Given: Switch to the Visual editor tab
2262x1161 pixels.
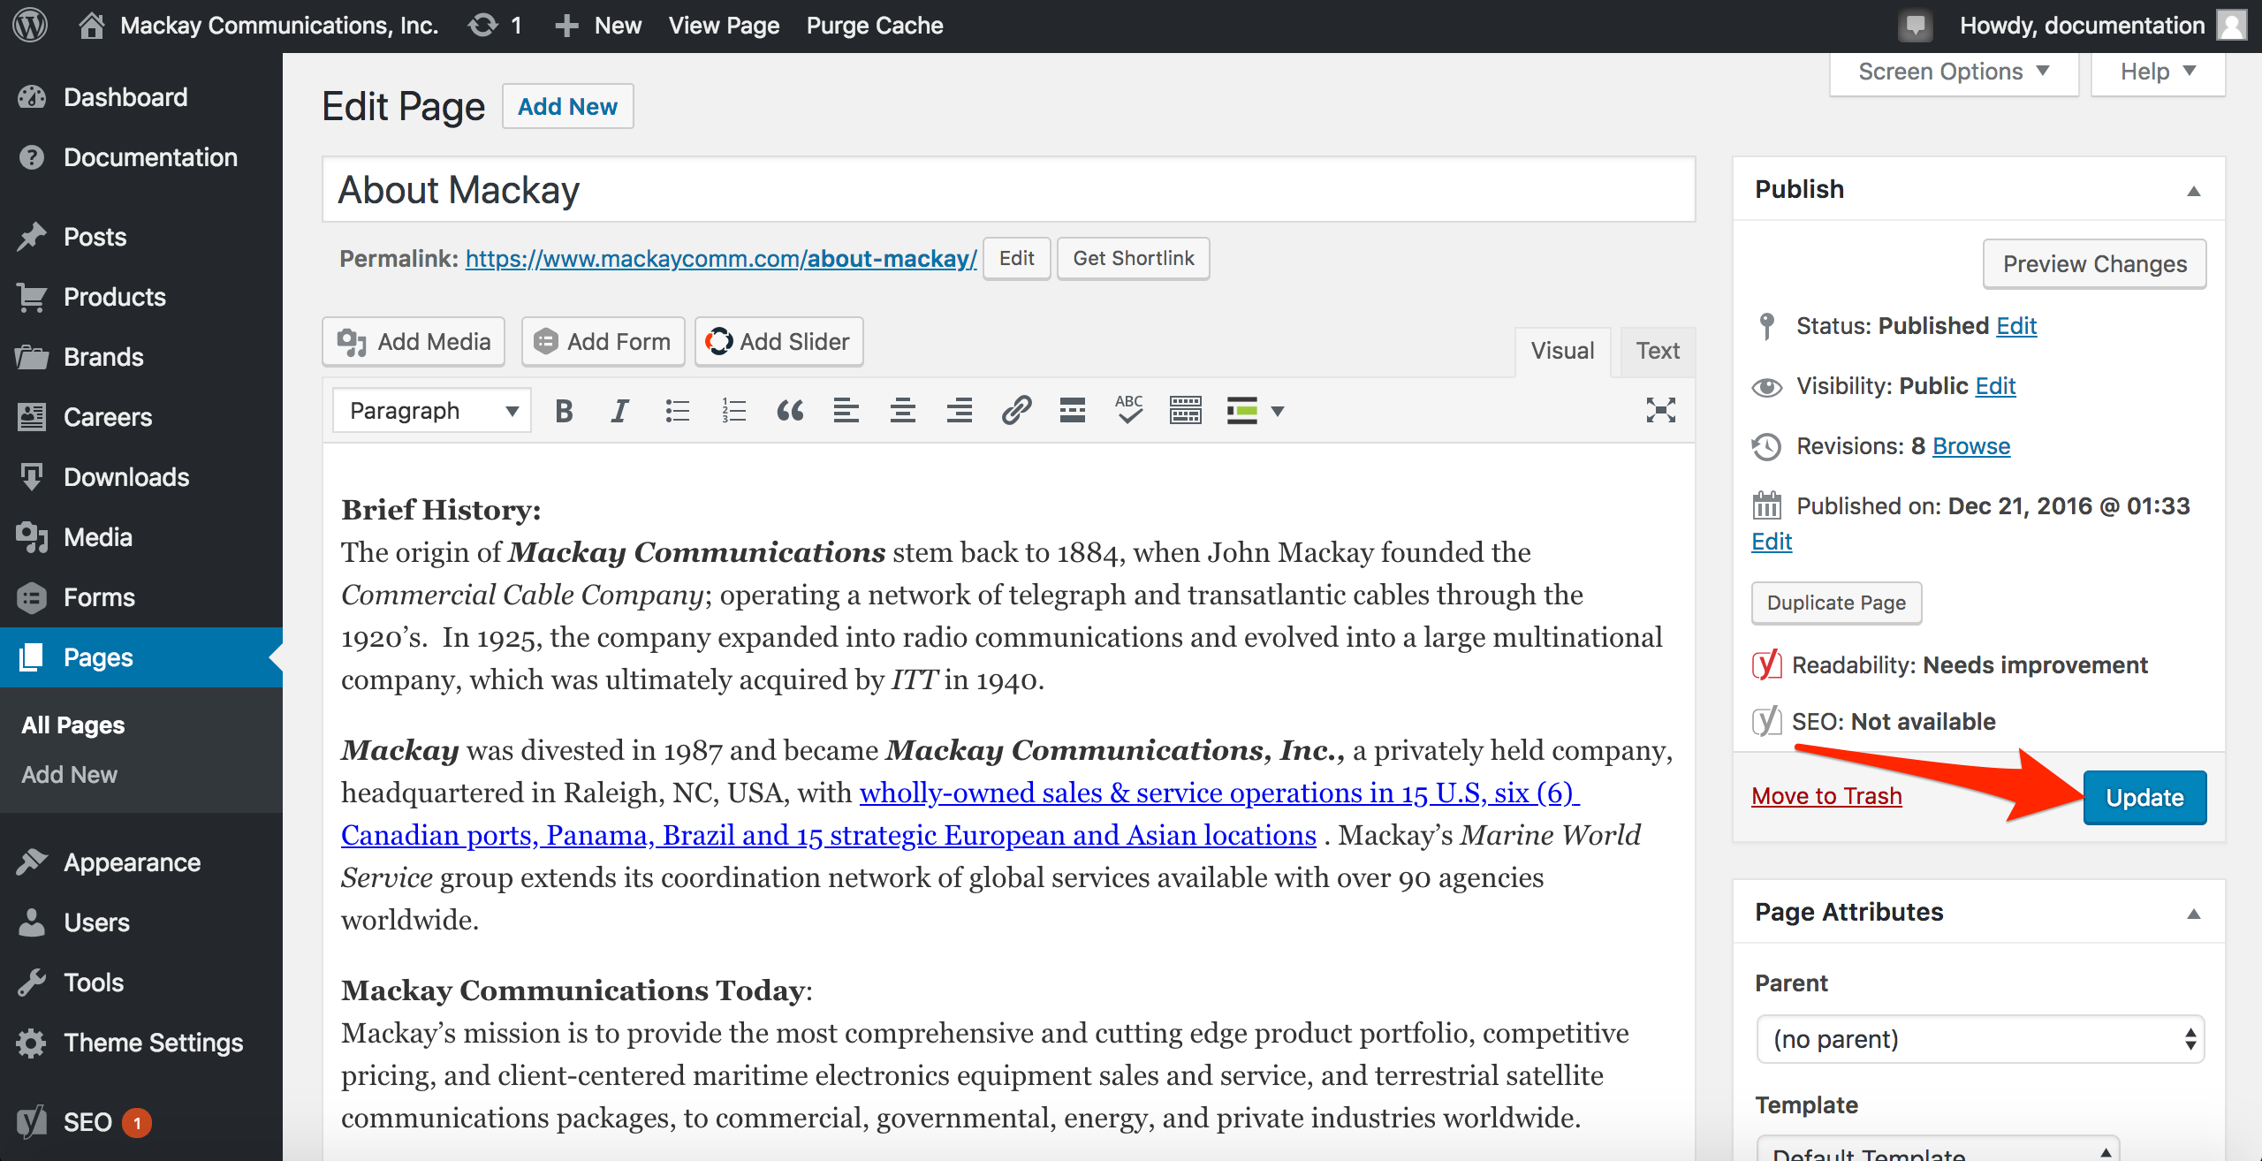Looking at the screenshot, I should pyautogui.click(x=1562, y=351).
